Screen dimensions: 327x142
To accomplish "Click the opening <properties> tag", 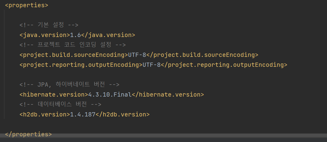I will tap(27, 5).
